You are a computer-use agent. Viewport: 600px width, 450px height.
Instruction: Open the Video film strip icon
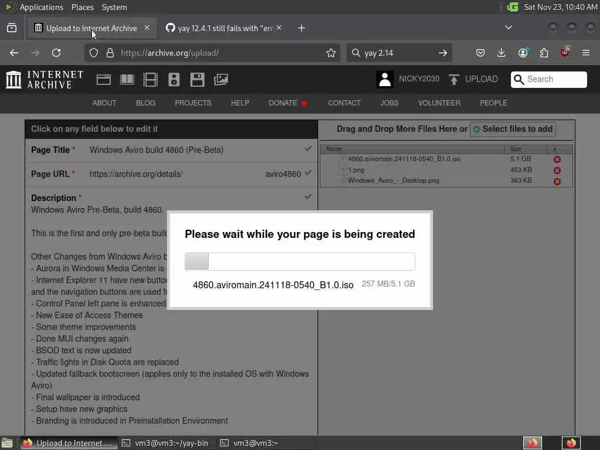point(151,80)
